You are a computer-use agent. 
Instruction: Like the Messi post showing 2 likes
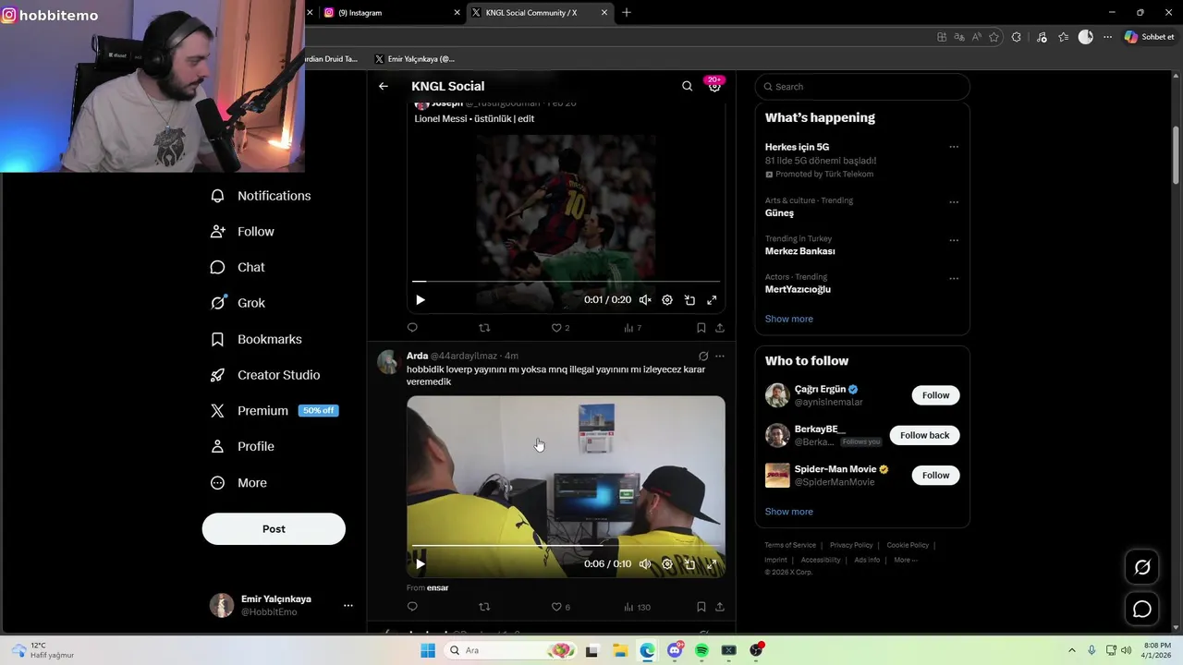[560, 328]
